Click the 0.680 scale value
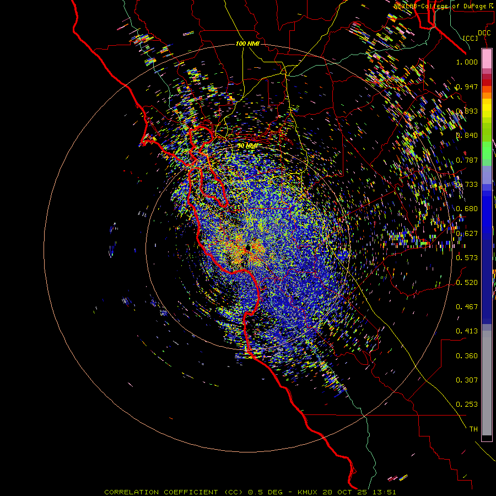 467,209
